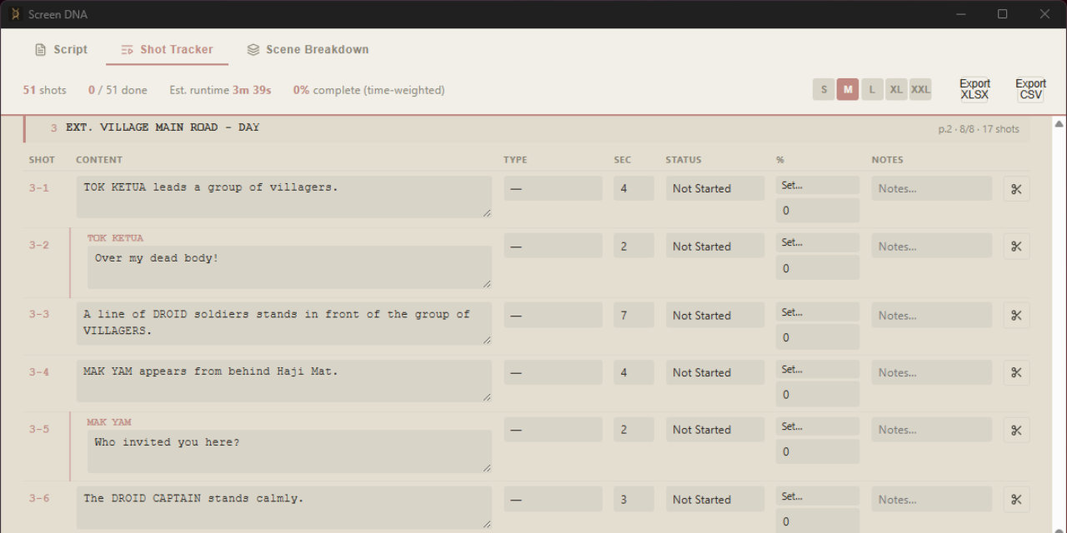The width and height of the screenshot is (1067, 533).
Task: Open Status dropdown for shot 3-3
Action: (x=714, y=315)
